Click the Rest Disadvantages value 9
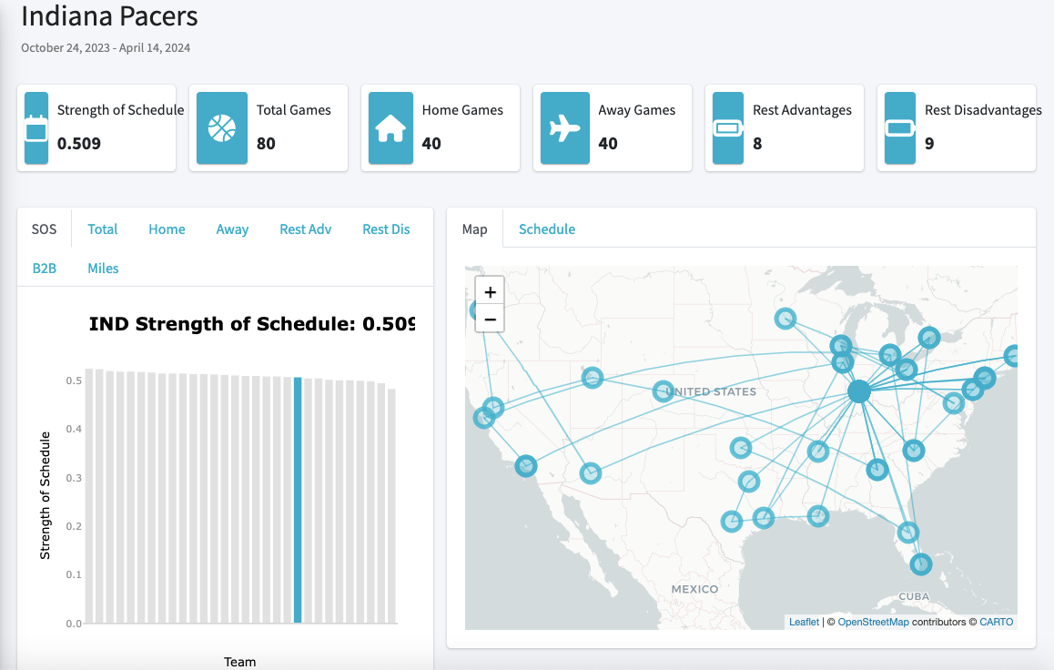Screen dimensions: 1054x670 pos(929,143)
